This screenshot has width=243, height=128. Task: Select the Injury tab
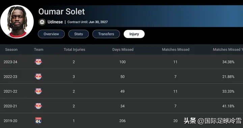point(134,34)
